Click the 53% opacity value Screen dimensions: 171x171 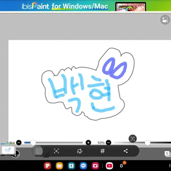point(101,142)
